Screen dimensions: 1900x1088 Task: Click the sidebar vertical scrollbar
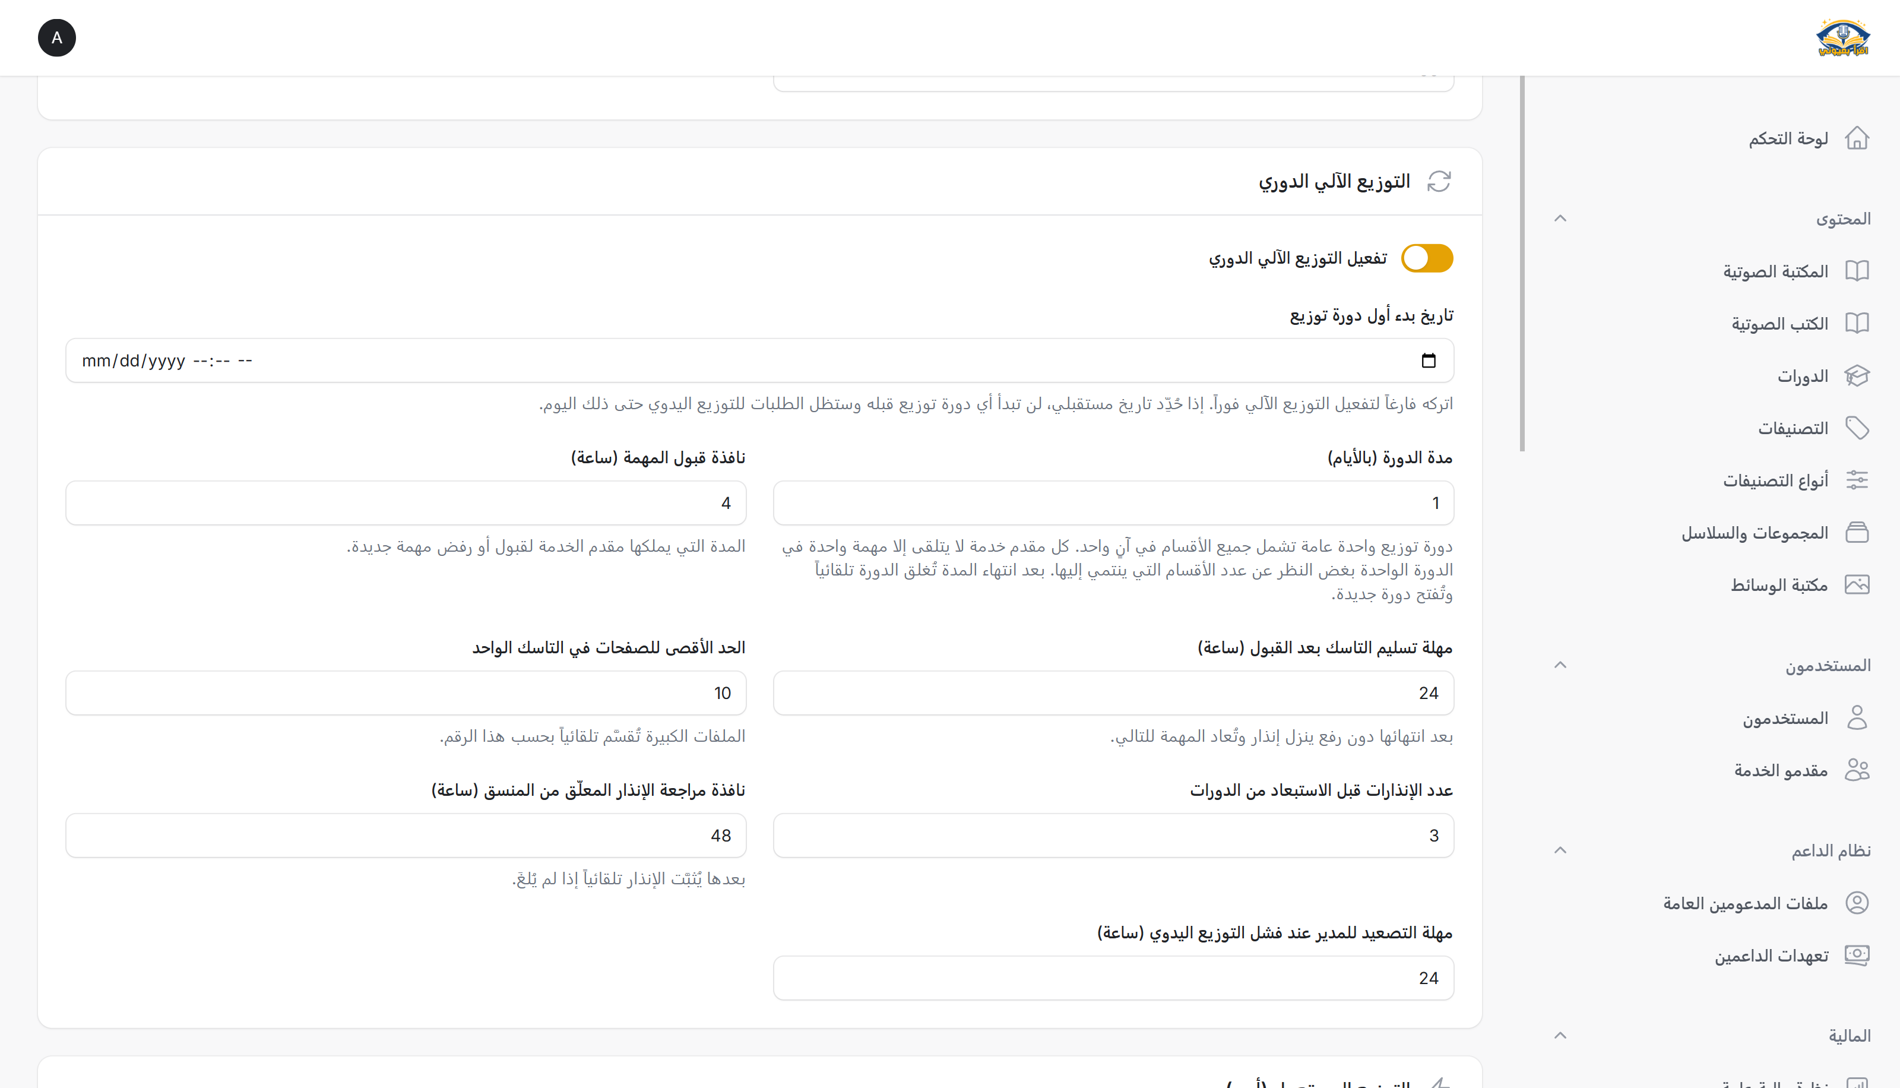pos(1522,263)
